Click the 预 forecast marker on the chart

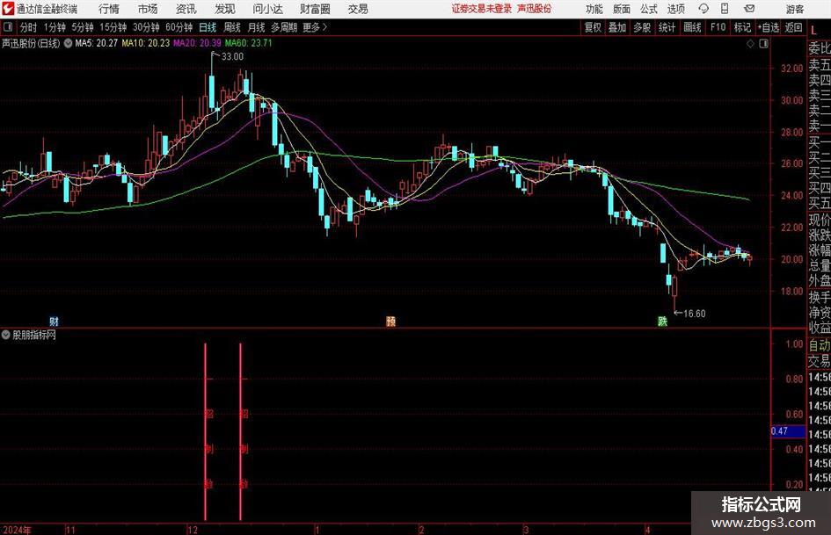390,321
